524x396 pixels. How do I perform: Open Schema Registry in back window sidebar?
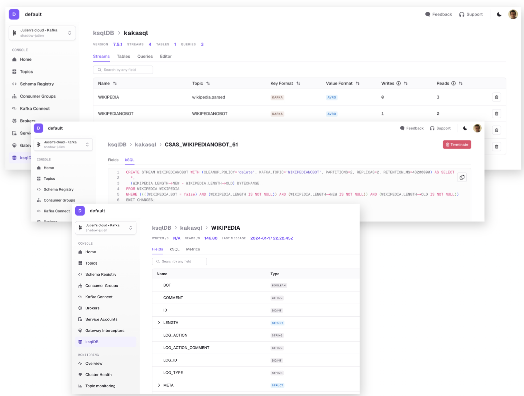coord(37,84)
